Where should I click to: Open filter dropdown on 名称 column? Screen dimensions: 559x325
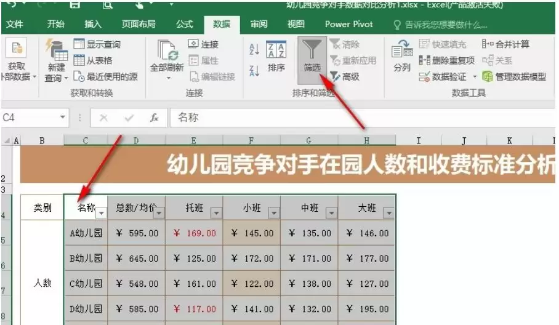[x=102, y=213]
